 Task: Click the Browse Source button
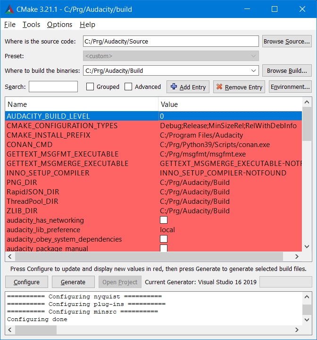pyautogui.click(x=287, y=41)
